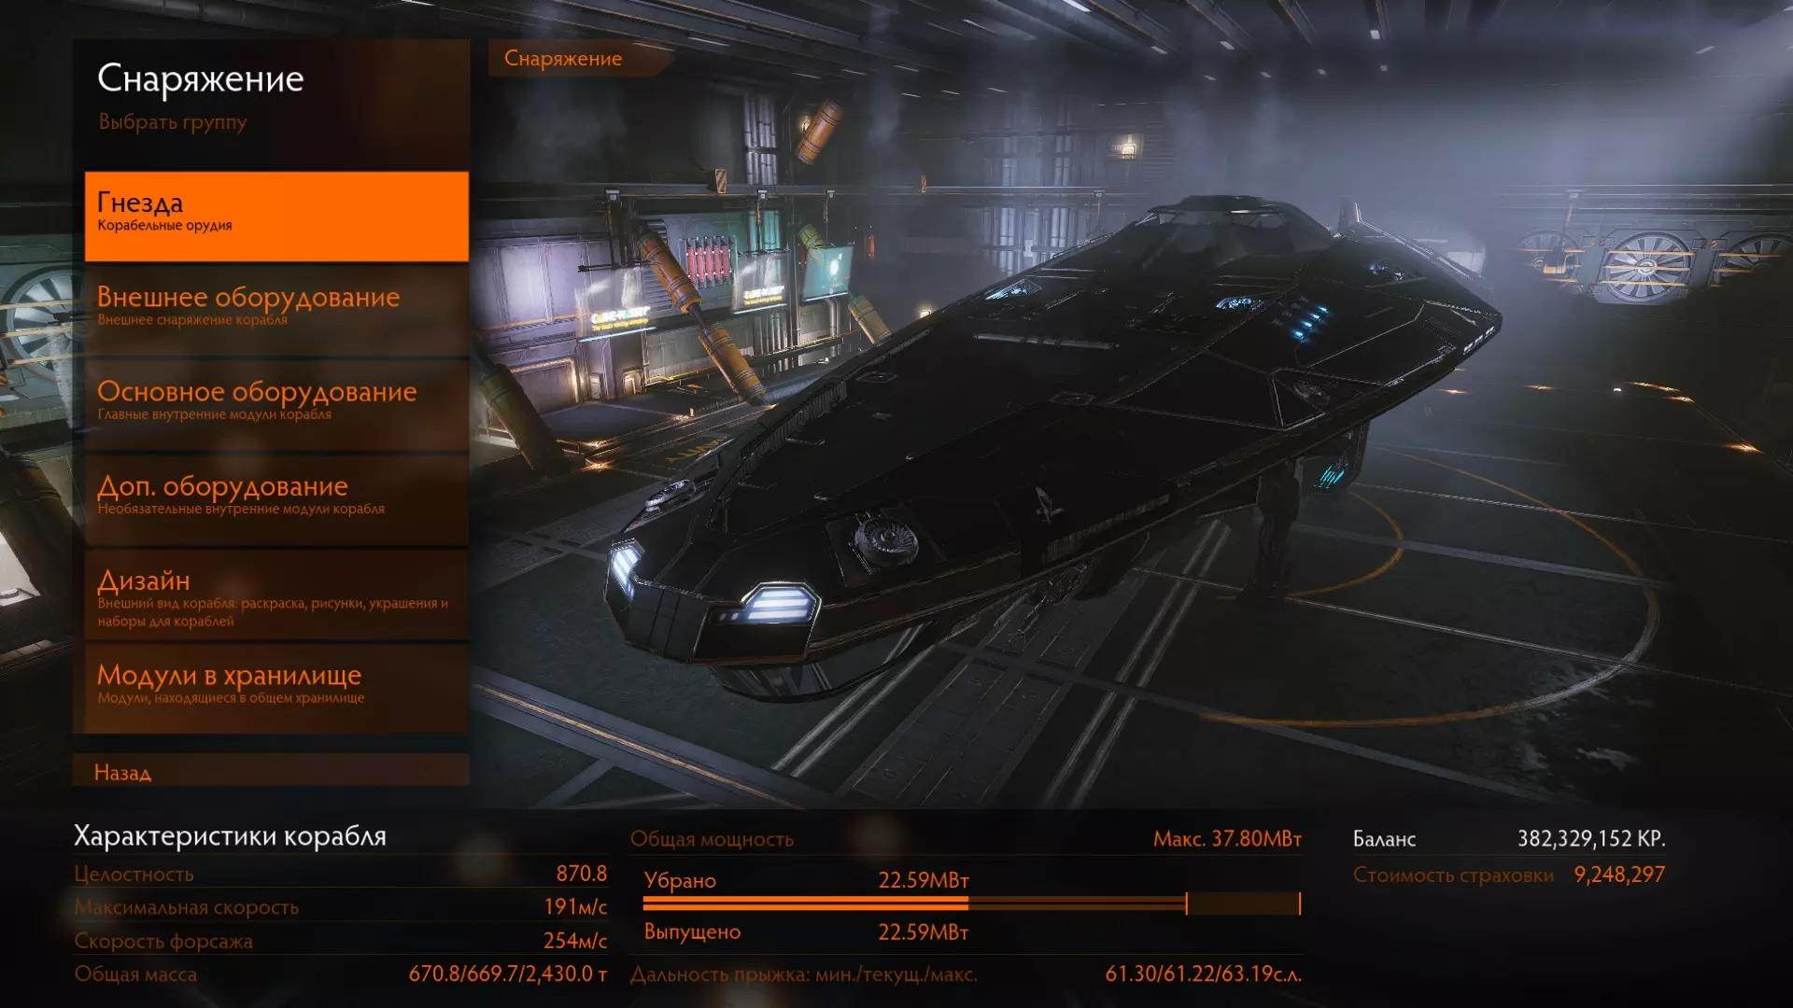Click the Дальность прыжка jump range values

(1202, 974)
